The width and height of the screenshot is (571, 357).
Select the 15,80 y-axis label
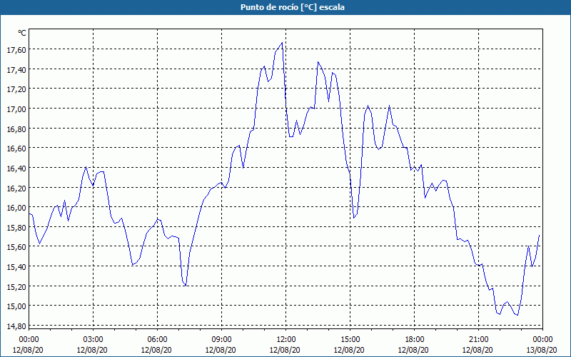coord(16,227)
